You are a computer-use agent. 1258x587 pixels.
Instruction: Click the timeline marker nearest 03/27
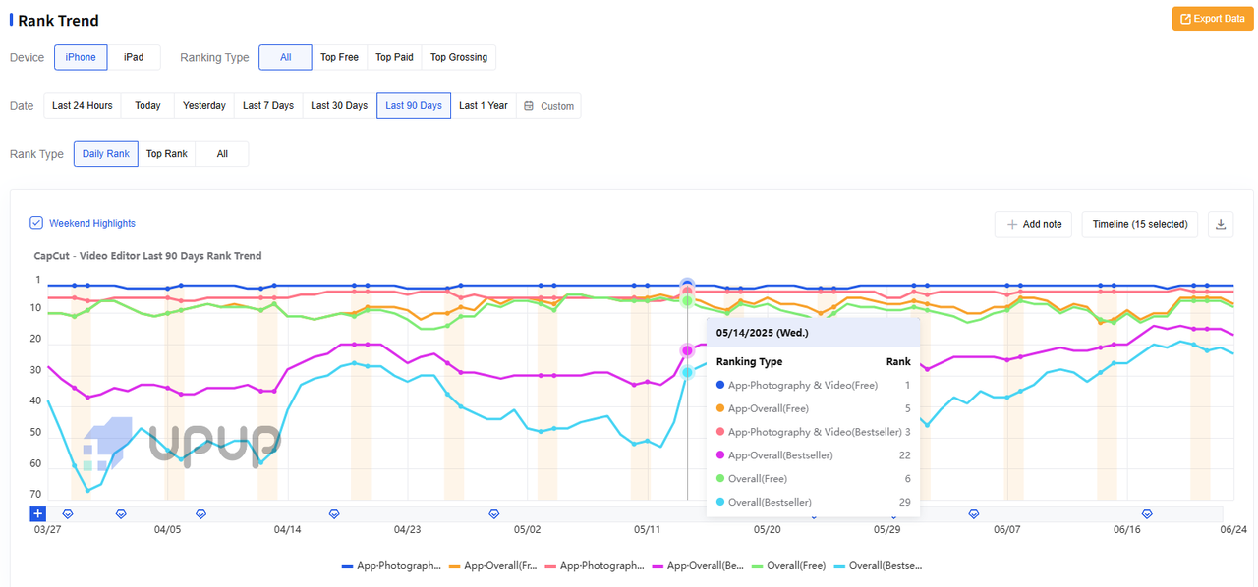[68, 513]
